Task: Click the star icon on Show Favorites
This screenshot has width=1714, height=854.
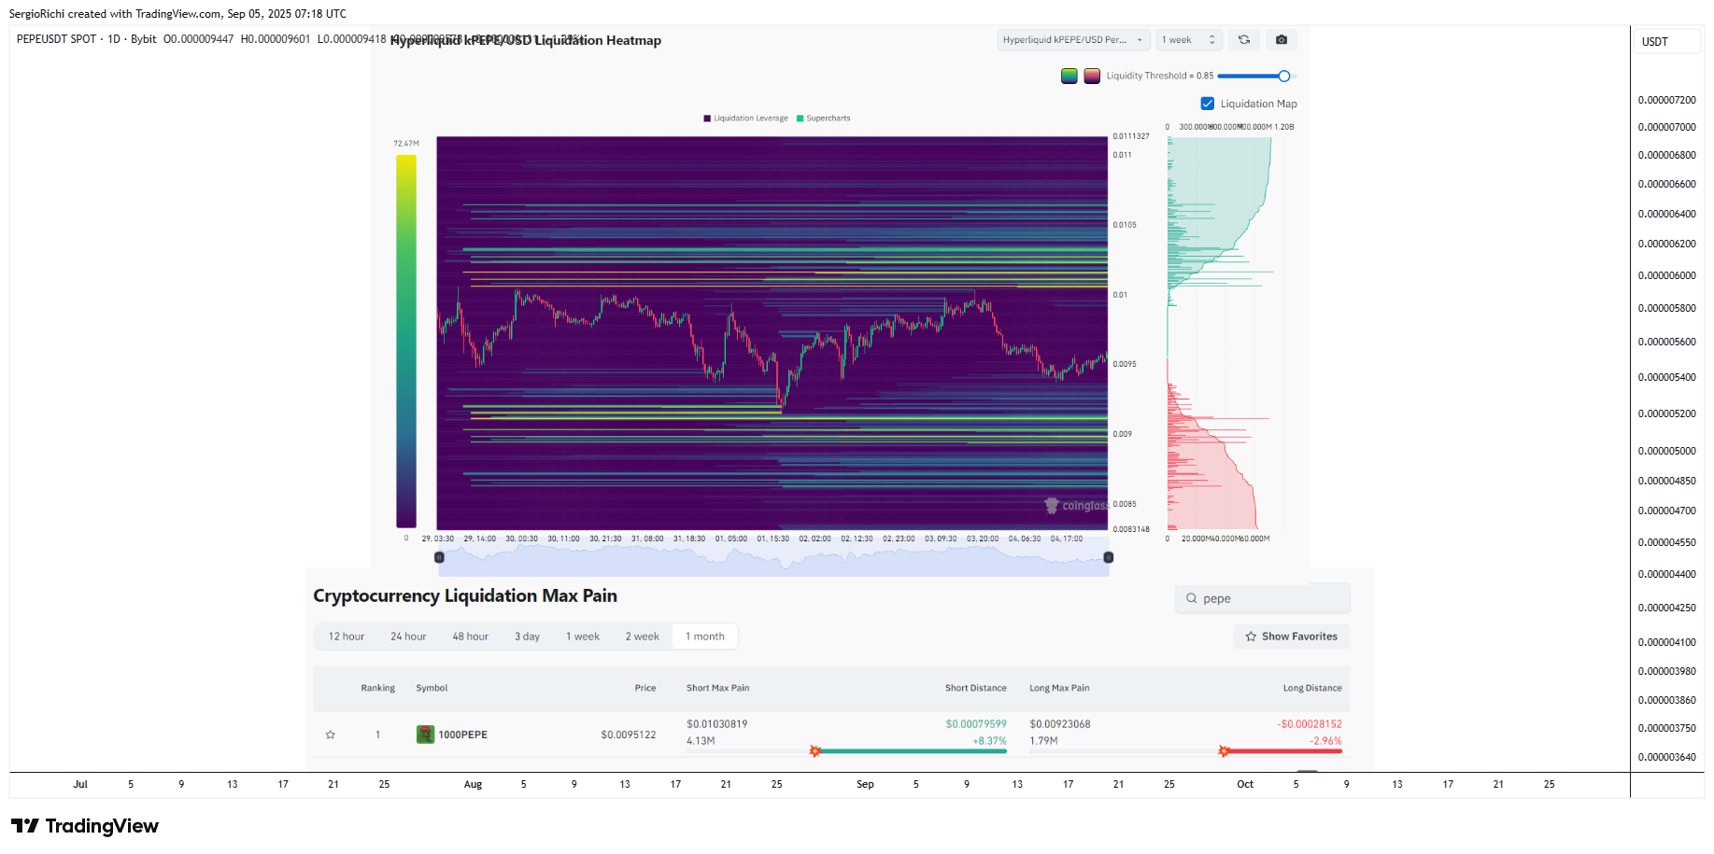Action: [1251, 637]
